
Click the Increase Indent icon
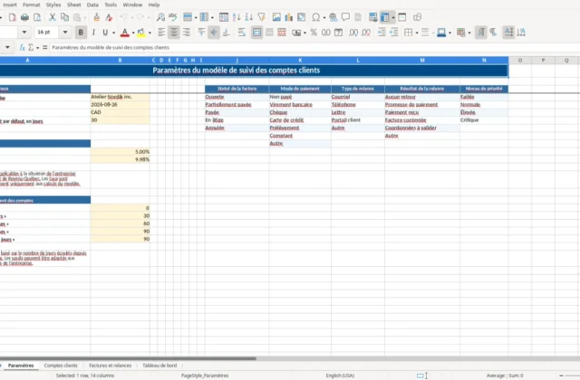[x=382, y=33]
